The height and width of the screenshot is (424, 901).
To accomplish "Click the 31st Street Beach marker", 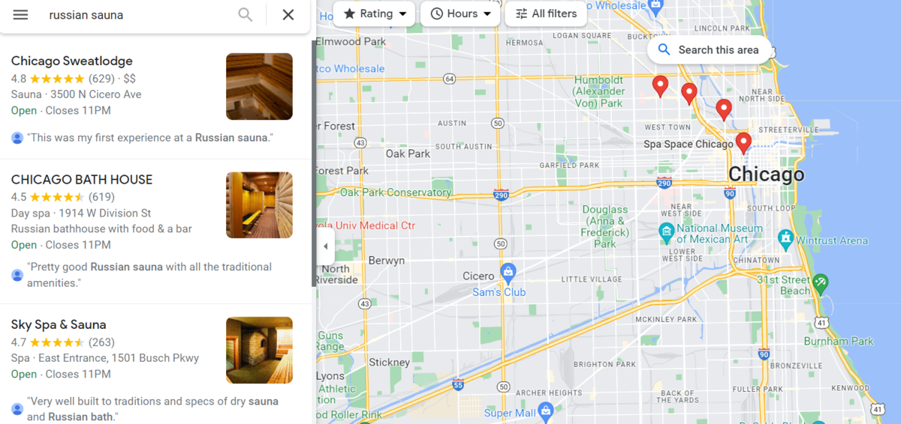I will pyautogui.click(x=820, y=283).
